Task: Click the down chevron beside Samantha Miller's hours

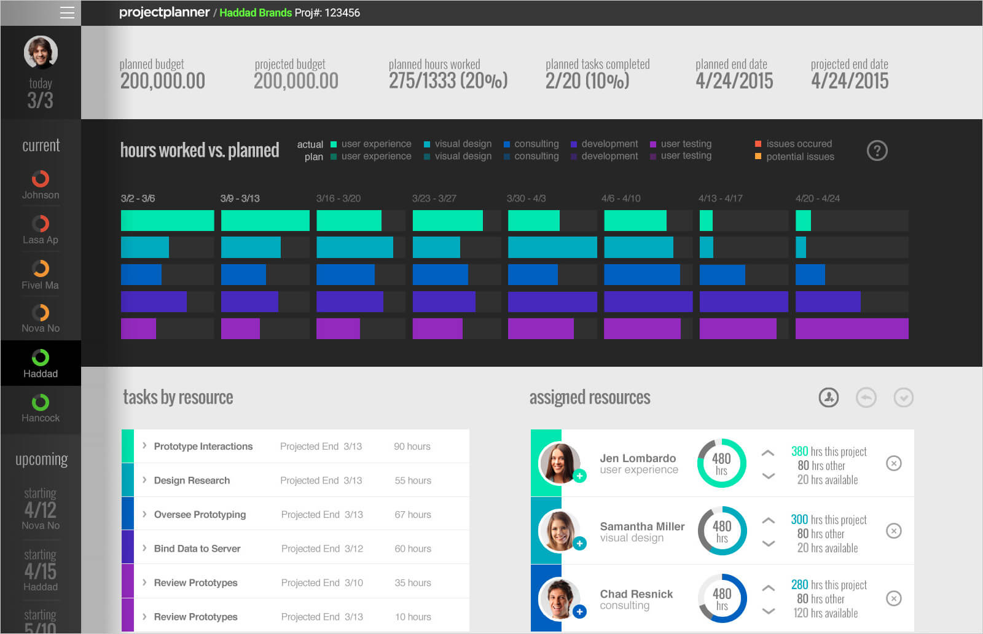Action: [x=767, y=543]
